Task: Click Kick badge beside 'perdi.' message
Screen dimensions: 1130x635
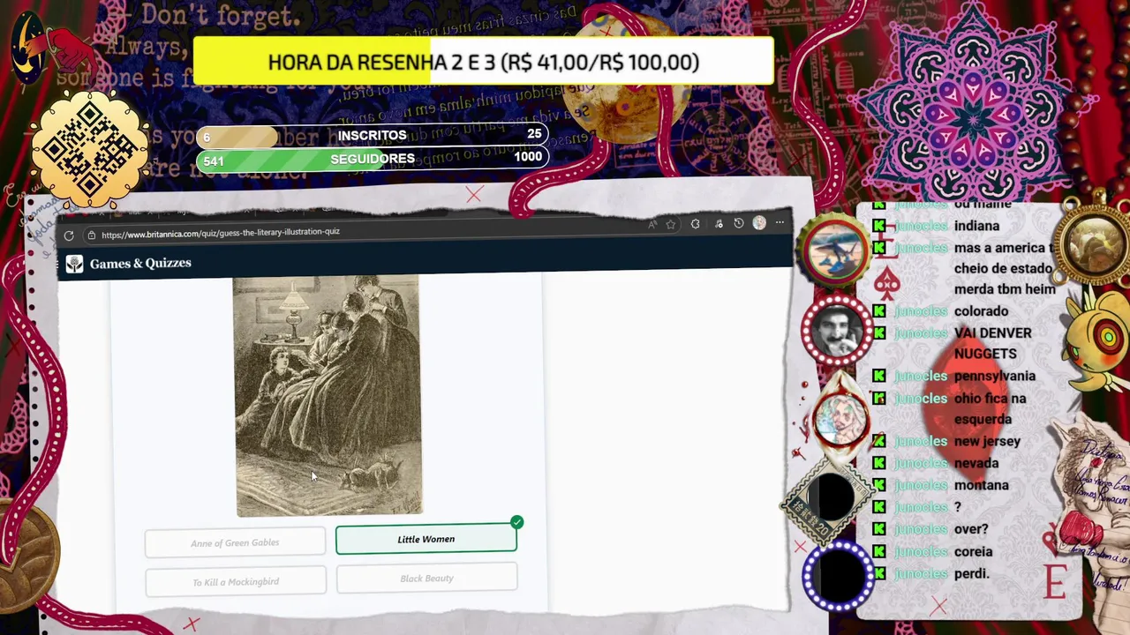Action: pyautogui.click(x=879, y=573)
